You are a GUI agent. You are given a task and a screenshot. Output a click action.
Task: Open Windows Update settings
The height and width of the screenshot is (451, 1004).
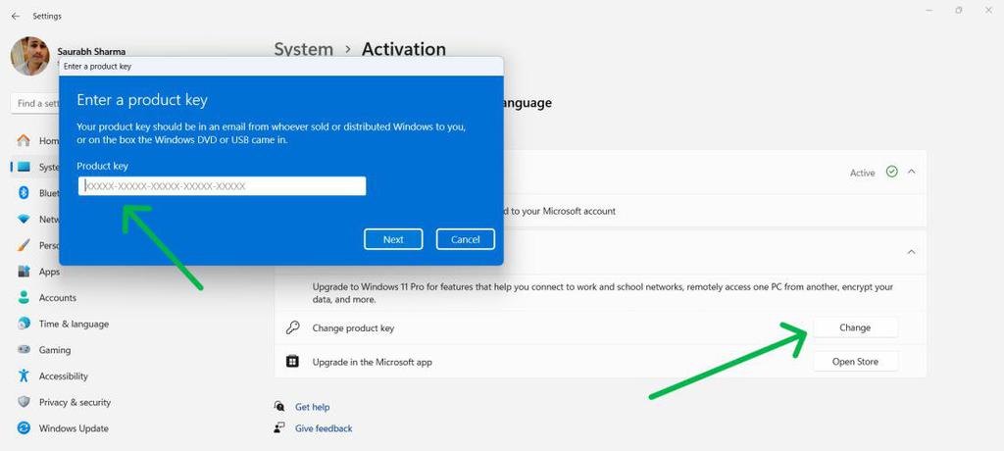click(x=74, y=428)
